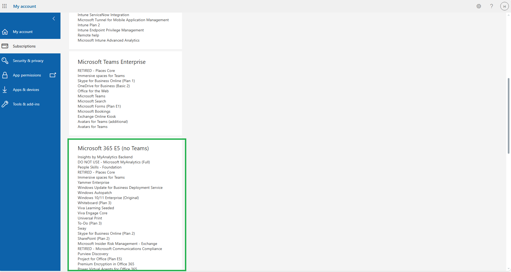
Task: Click the Intune Plan 2 row
Action: pos(89,25)
